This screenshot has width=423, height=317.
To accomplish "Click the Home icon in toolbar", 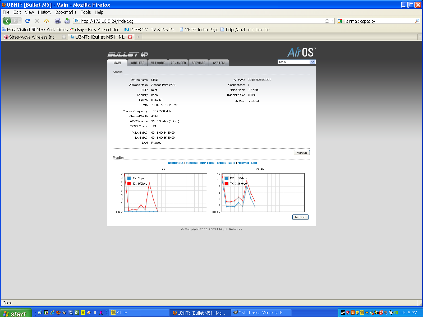I will (x=47, y=21).
